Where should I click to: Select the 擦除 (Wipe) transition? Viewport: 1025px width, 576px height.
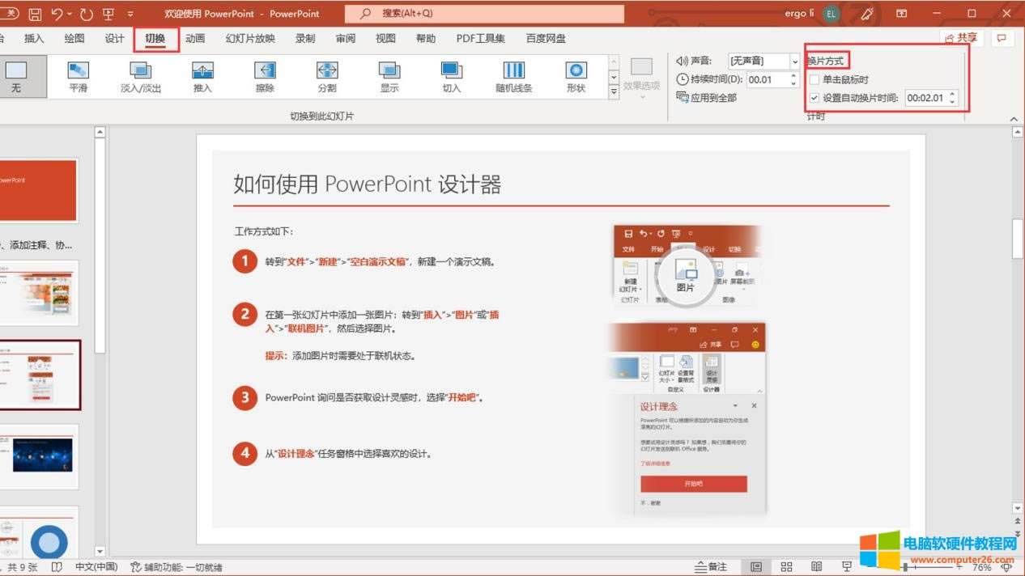[265, 77]
